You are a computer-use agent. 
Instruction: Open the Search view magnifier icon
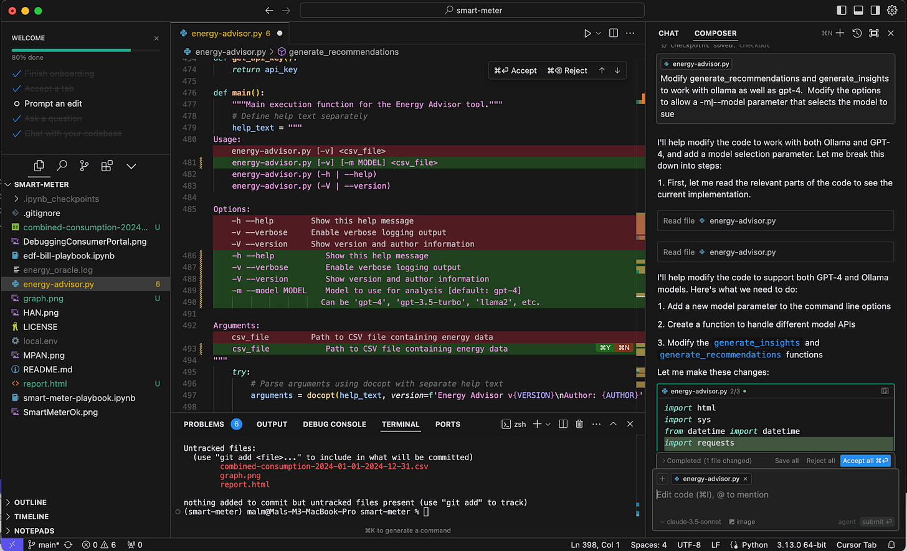pos(62,166)
